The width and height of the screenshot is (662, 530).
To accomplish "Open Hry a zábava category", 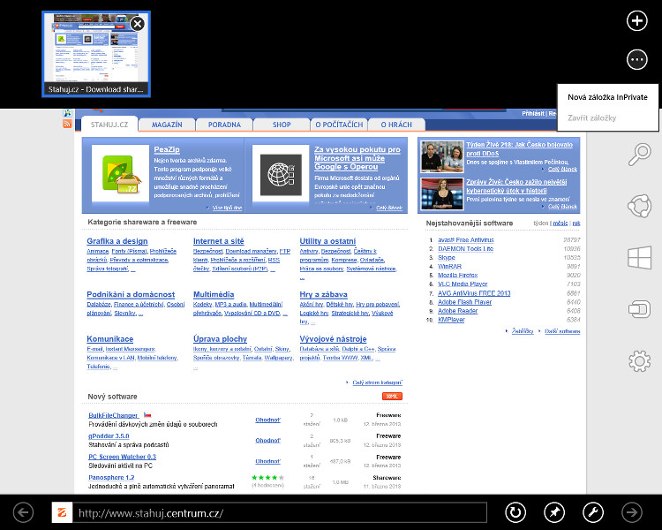I will click(x=323, y=294).
